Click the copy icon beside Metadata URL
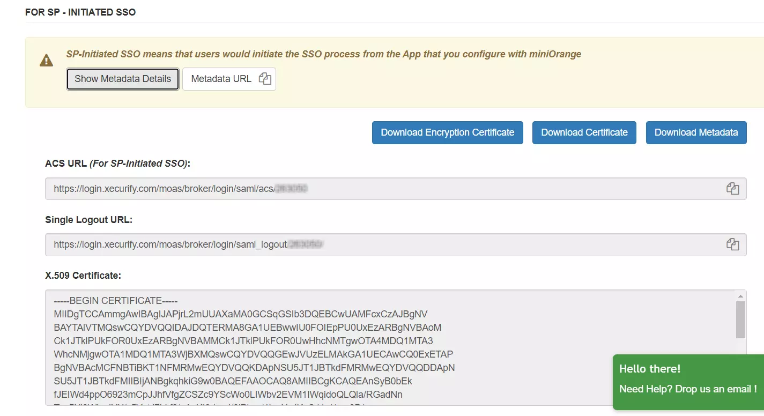 265,79
